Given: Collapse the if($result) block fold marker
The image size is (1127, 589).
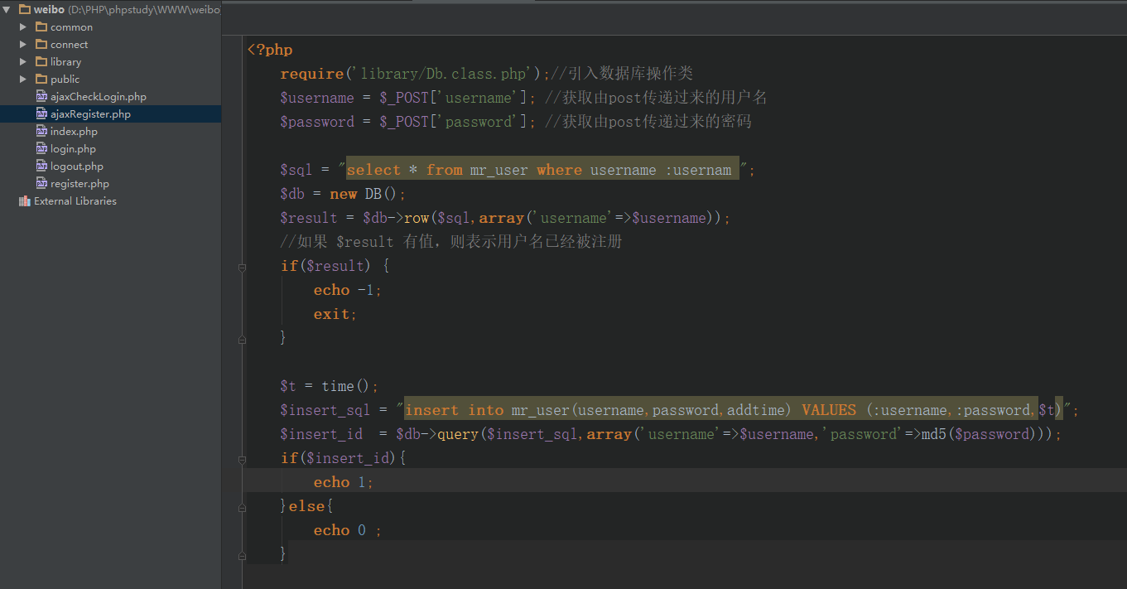Looking at the screenshot, I should 242,267.
